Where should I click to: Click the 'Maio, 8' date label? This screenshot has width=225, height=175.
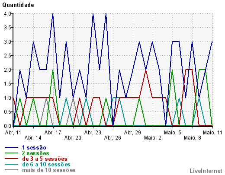point(193,138)
